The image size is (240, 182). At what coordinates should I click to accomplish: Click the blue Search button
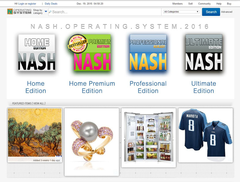click(x=211, y=12)
